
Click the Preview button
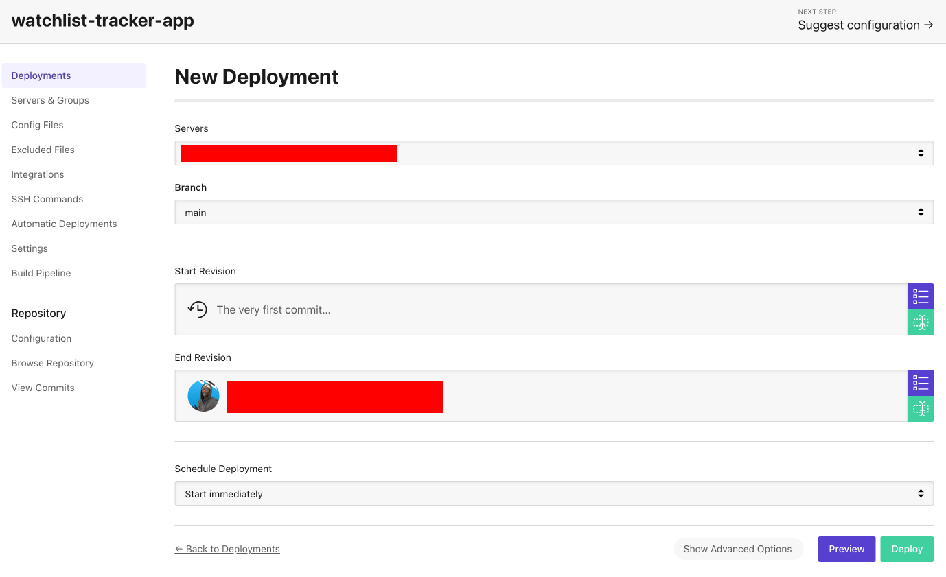tap(846, 549)
